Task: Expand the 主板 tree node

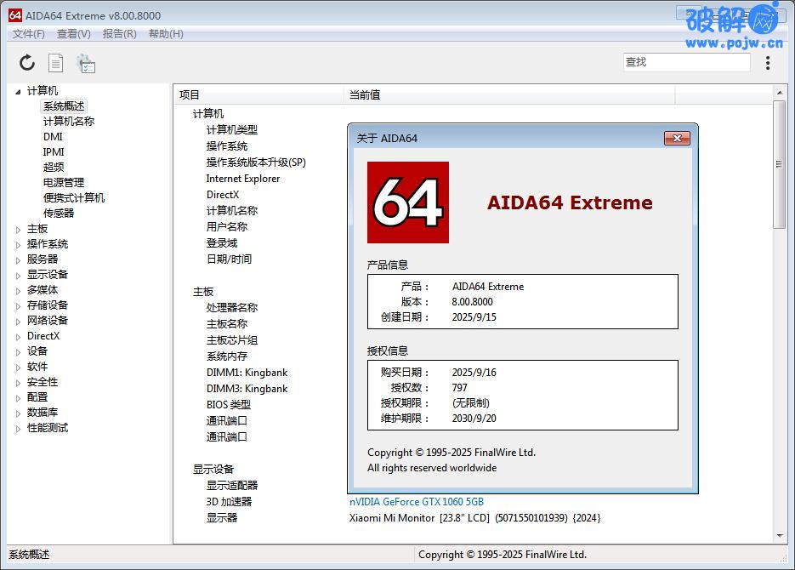Action: click(x=19, y=228)
